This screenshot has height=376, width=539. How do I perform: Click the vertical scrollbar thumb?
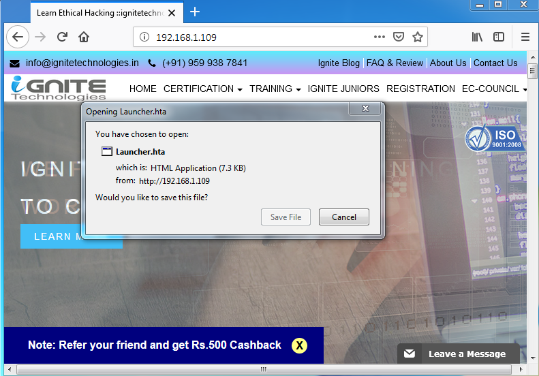532,71
